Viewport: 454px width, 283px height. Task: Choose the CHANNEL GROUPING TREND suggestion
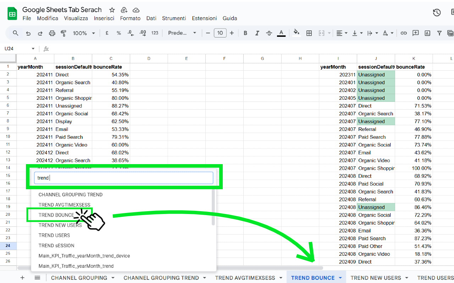(x=70, y=195)
